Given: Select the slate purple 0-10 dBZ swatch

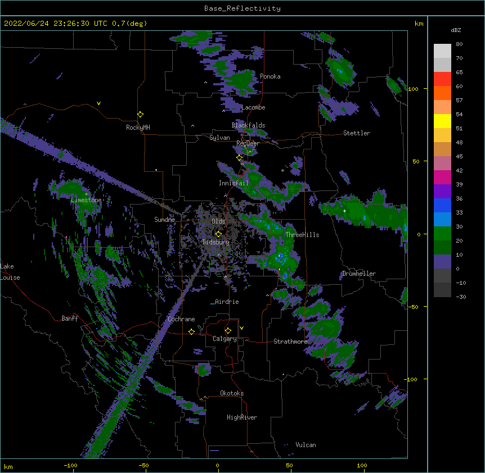Looking at the screenshot, I should click(x=442, y=262).
